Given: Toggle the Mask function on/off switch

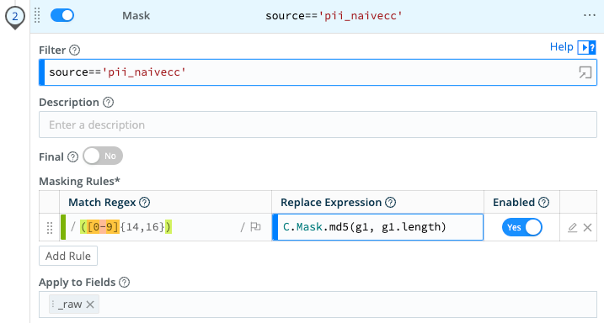Looking at the screenshot, I should click(x=62, y=15).
